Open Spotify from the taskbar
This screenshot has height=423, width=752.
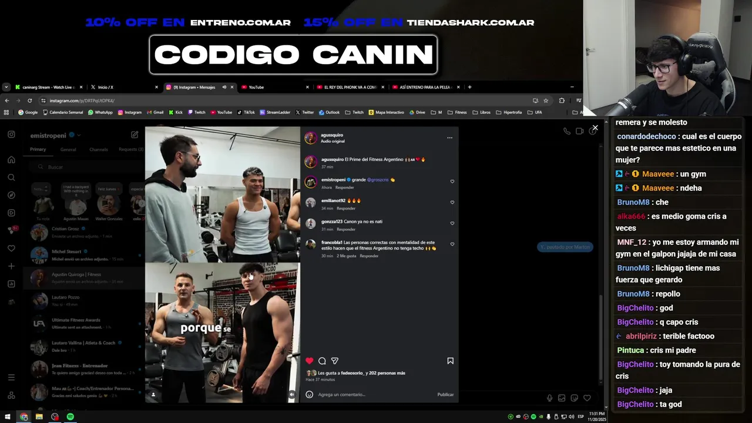[70, 417]
